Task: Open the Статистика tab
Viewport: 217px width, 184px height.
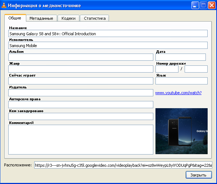Action: (95, 18)
